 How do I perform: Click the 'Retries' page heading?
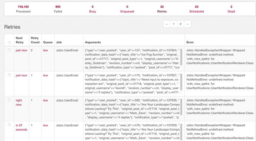tap(12, 27)
